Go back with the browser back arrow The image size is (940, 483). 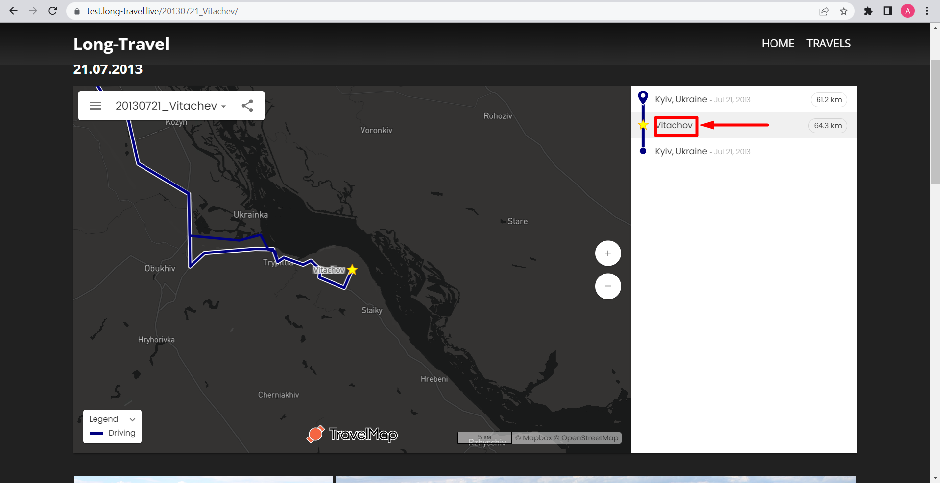(13, 11)
